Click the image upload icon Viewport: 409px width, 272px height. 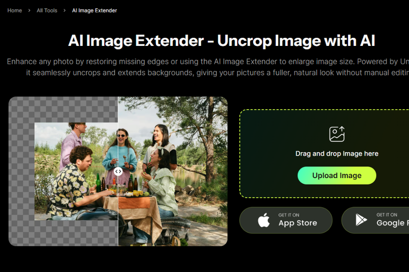coord(337,134)
